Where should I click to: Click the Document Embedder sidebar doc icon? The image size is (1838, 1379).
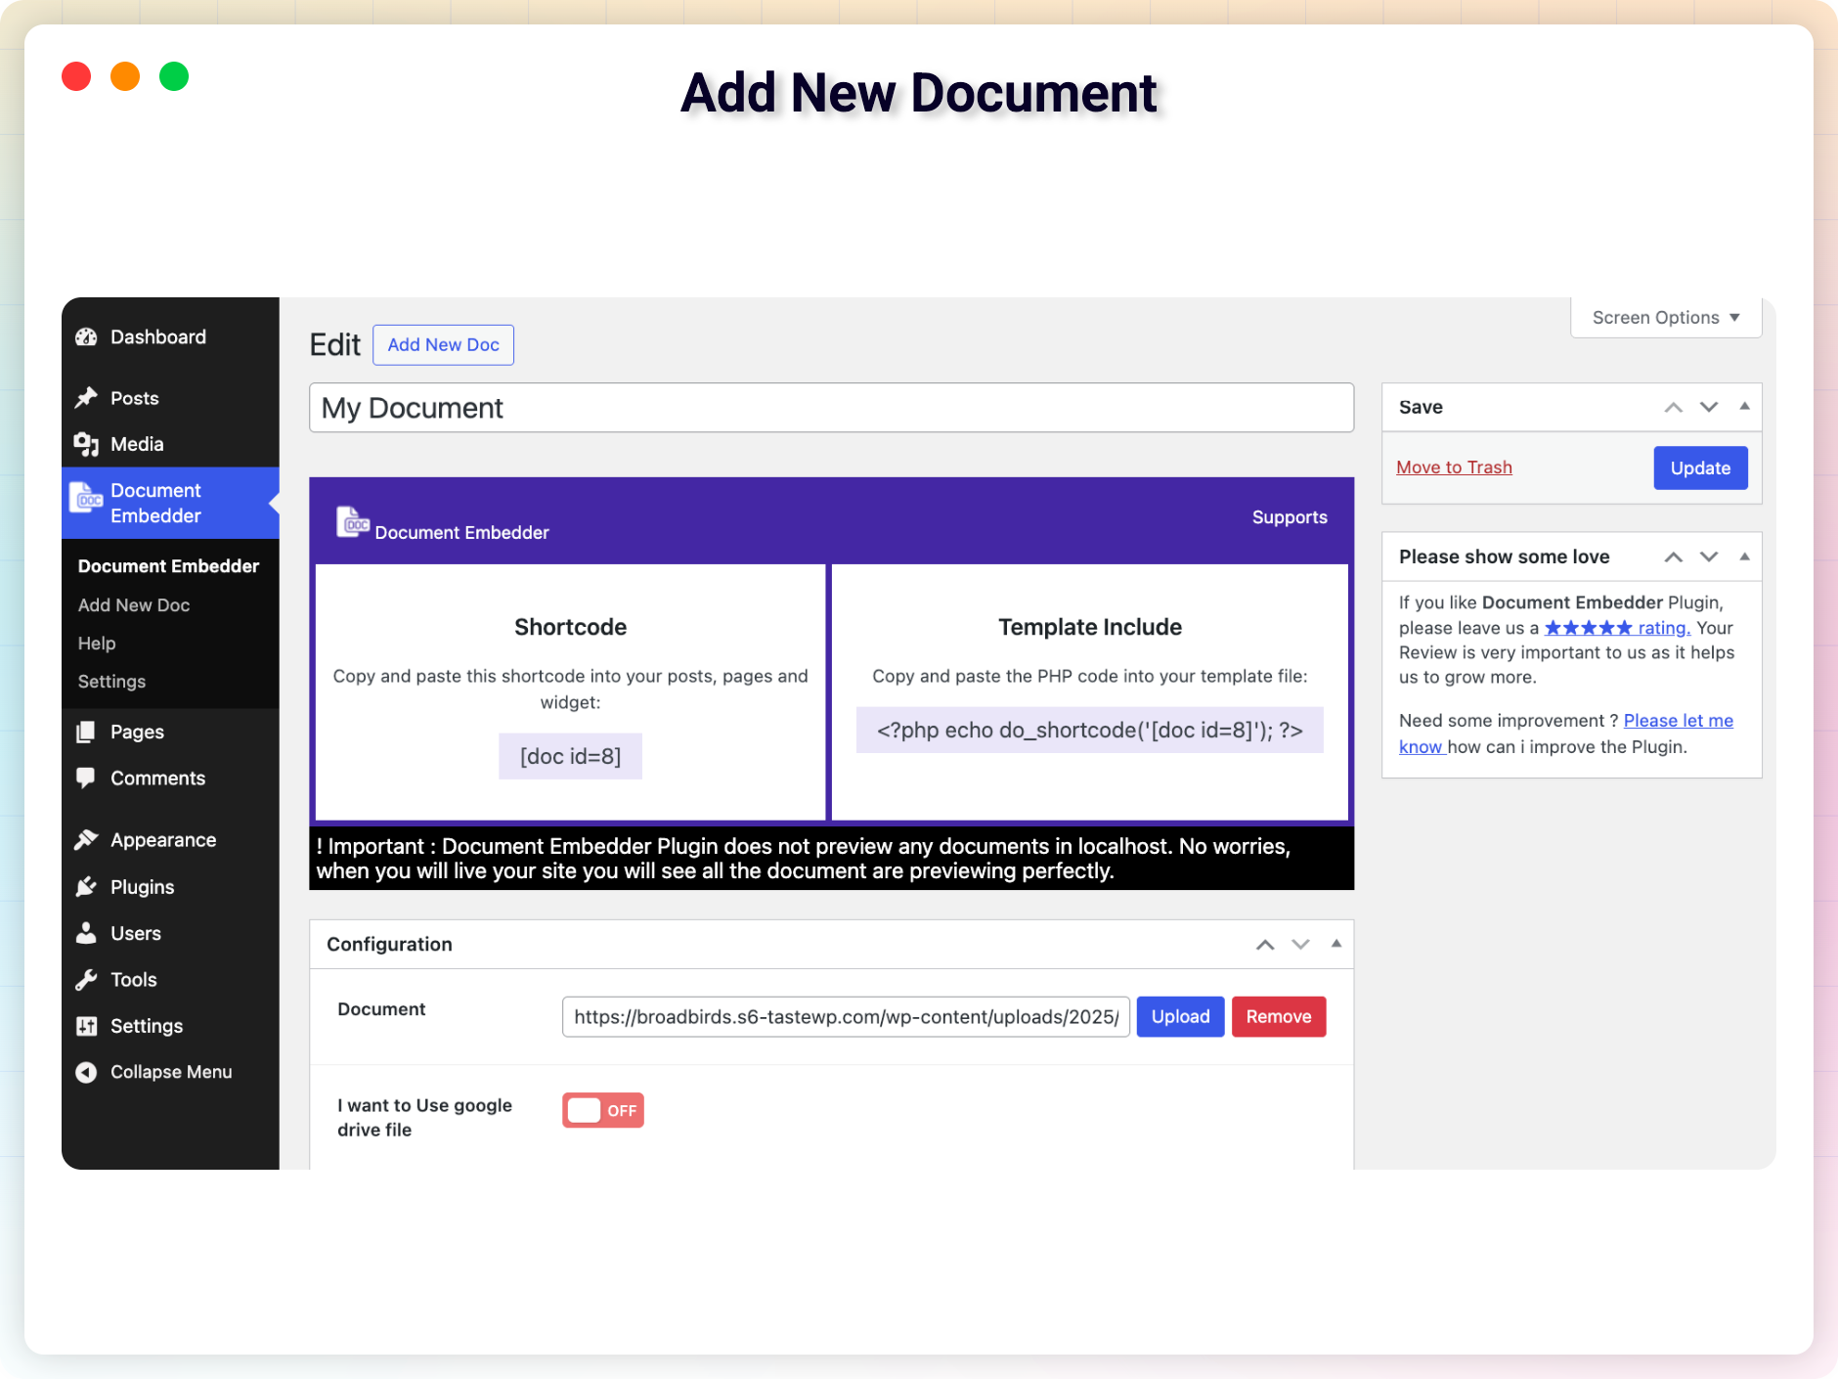coord(86,498)
